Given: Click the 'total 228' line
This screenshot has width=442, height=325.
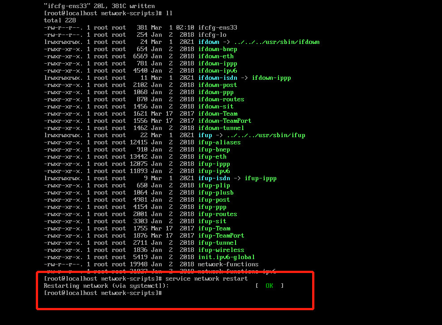Looking at the screenshot, I should coord(60,20).
